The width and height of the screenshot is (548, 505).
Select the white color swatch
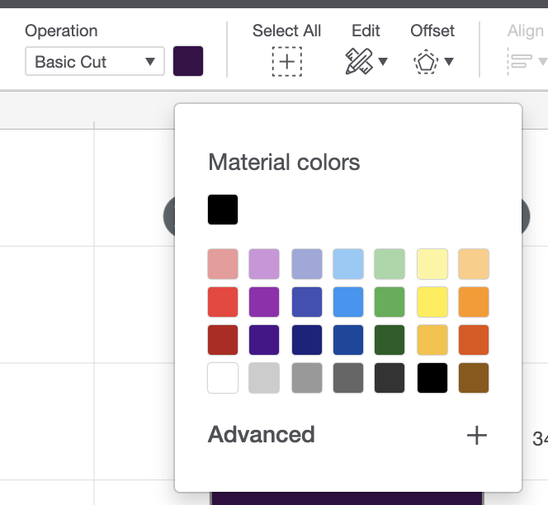pyautogui.click(x=223, y=378)
